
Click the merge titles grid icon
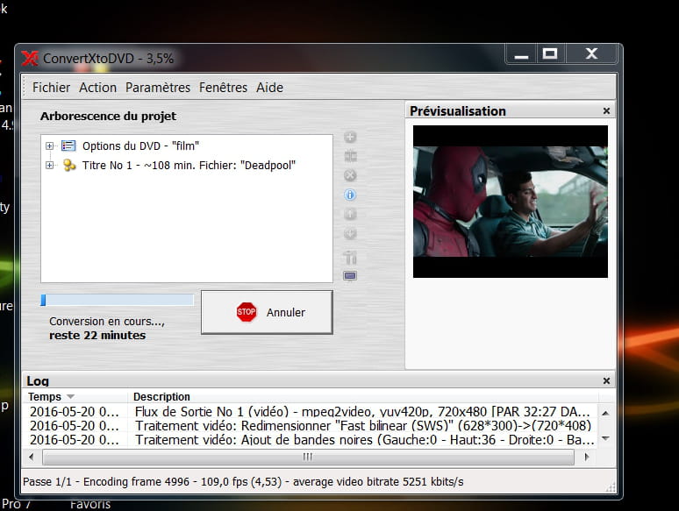[x=350, y=156]
